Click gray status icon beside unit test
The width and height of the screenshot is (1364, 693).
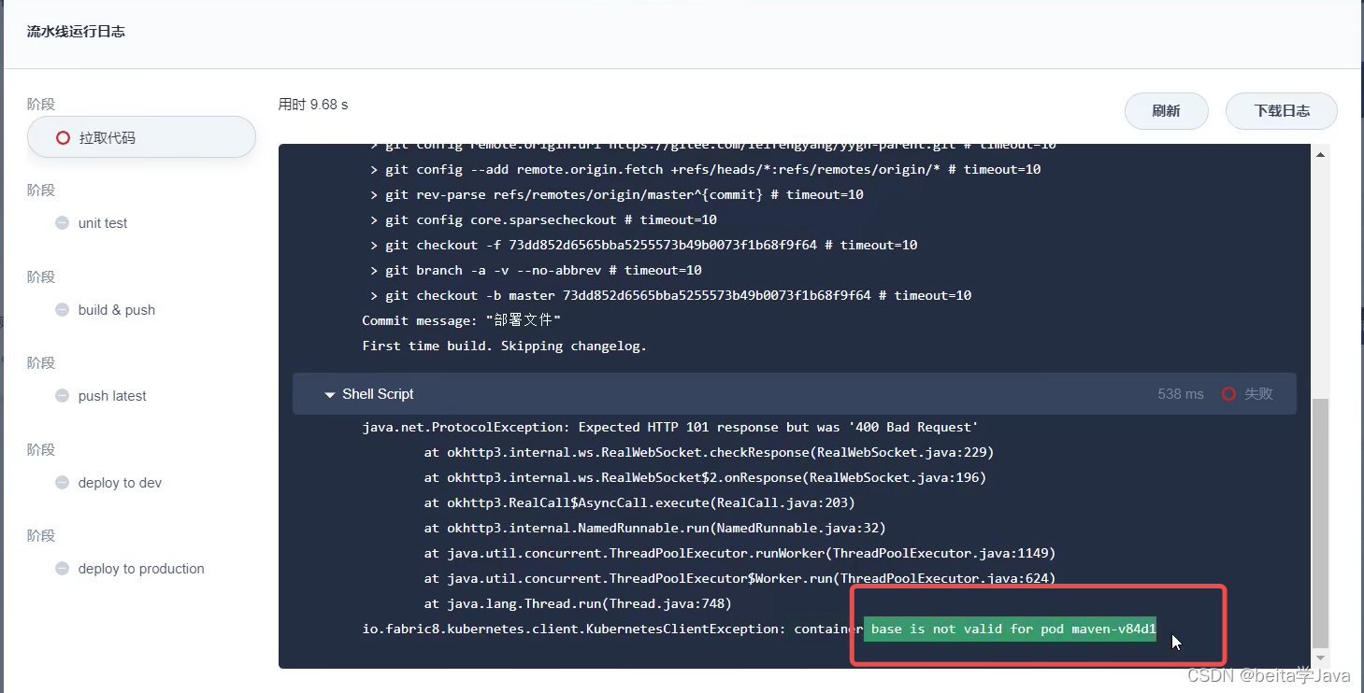62,223
